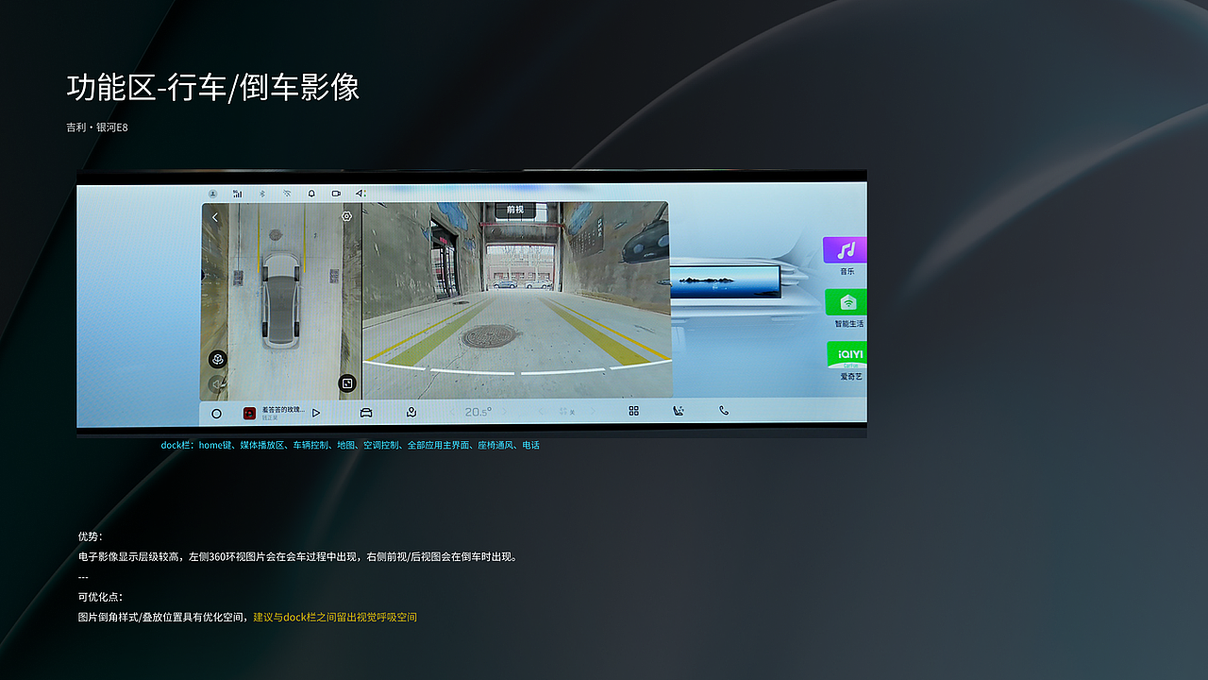Viewport: 1208px width, 680px height.
Task: Lower temperature with left arrow
Action: [x=451, y=413]
